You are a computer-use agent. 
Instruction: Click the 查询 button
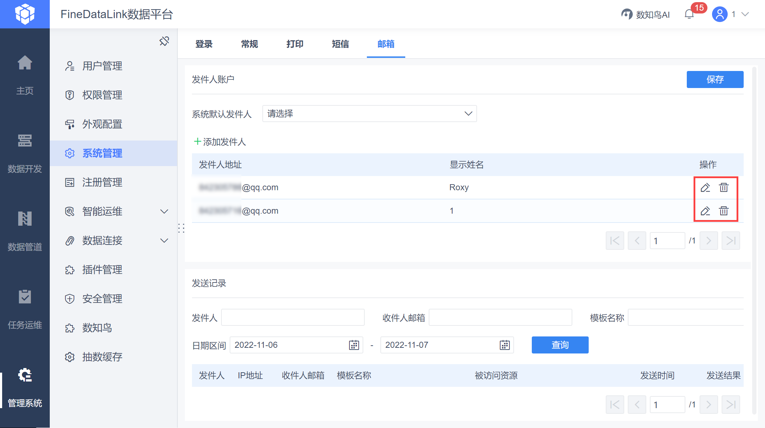(x=560, y=345)
